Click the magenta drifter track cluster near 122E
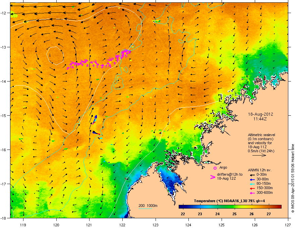 125,53
